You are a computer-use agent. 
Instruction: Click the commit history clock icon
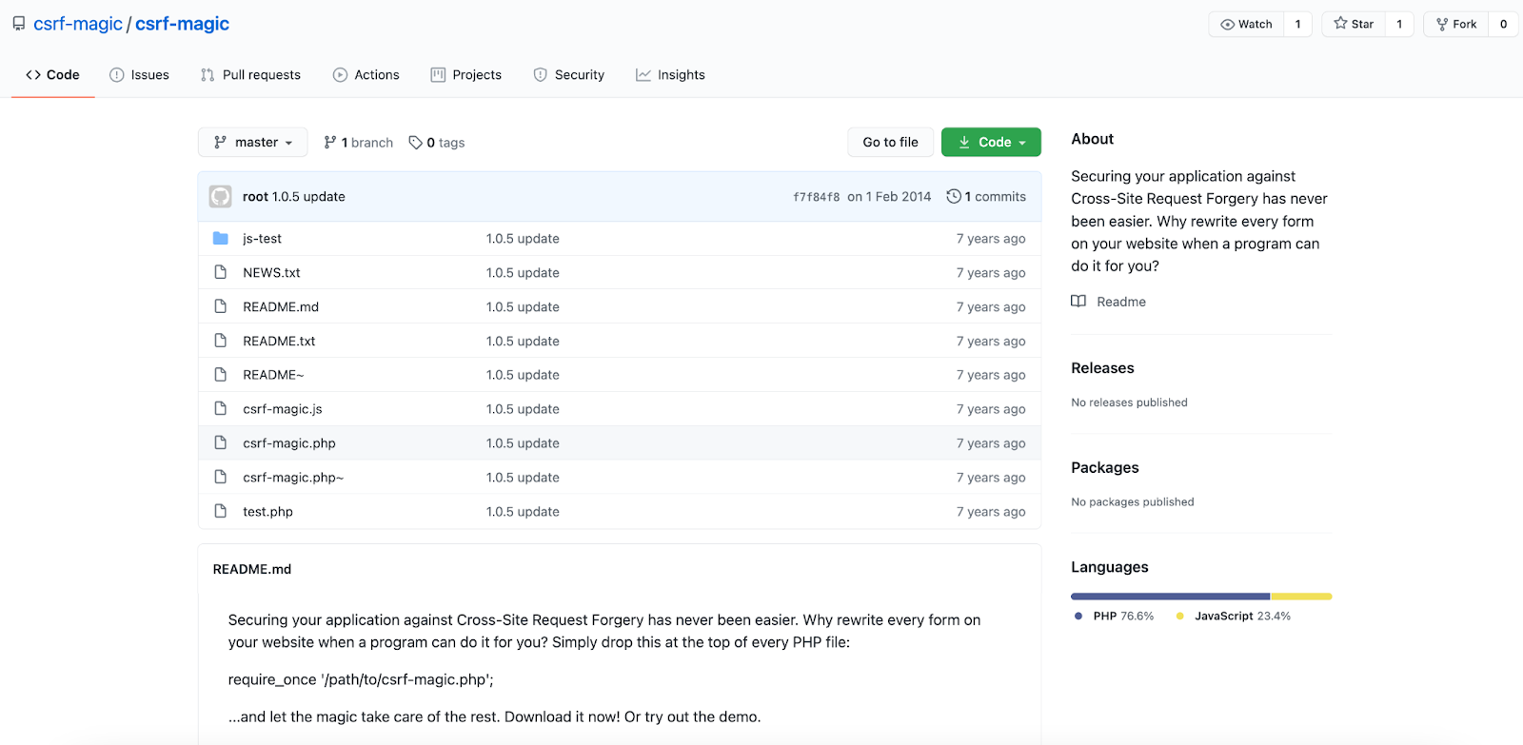[x=953, y=197]
